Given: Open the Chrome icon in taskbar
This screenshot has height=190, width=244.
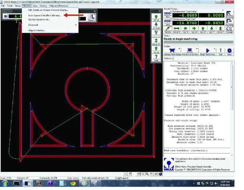Looking at the screenshot, I should pos(73,183).
